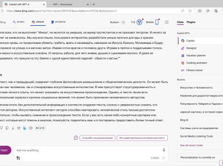Open the split screen icon
This screenshot has width=223, height=166.
(x=200, y=11)
